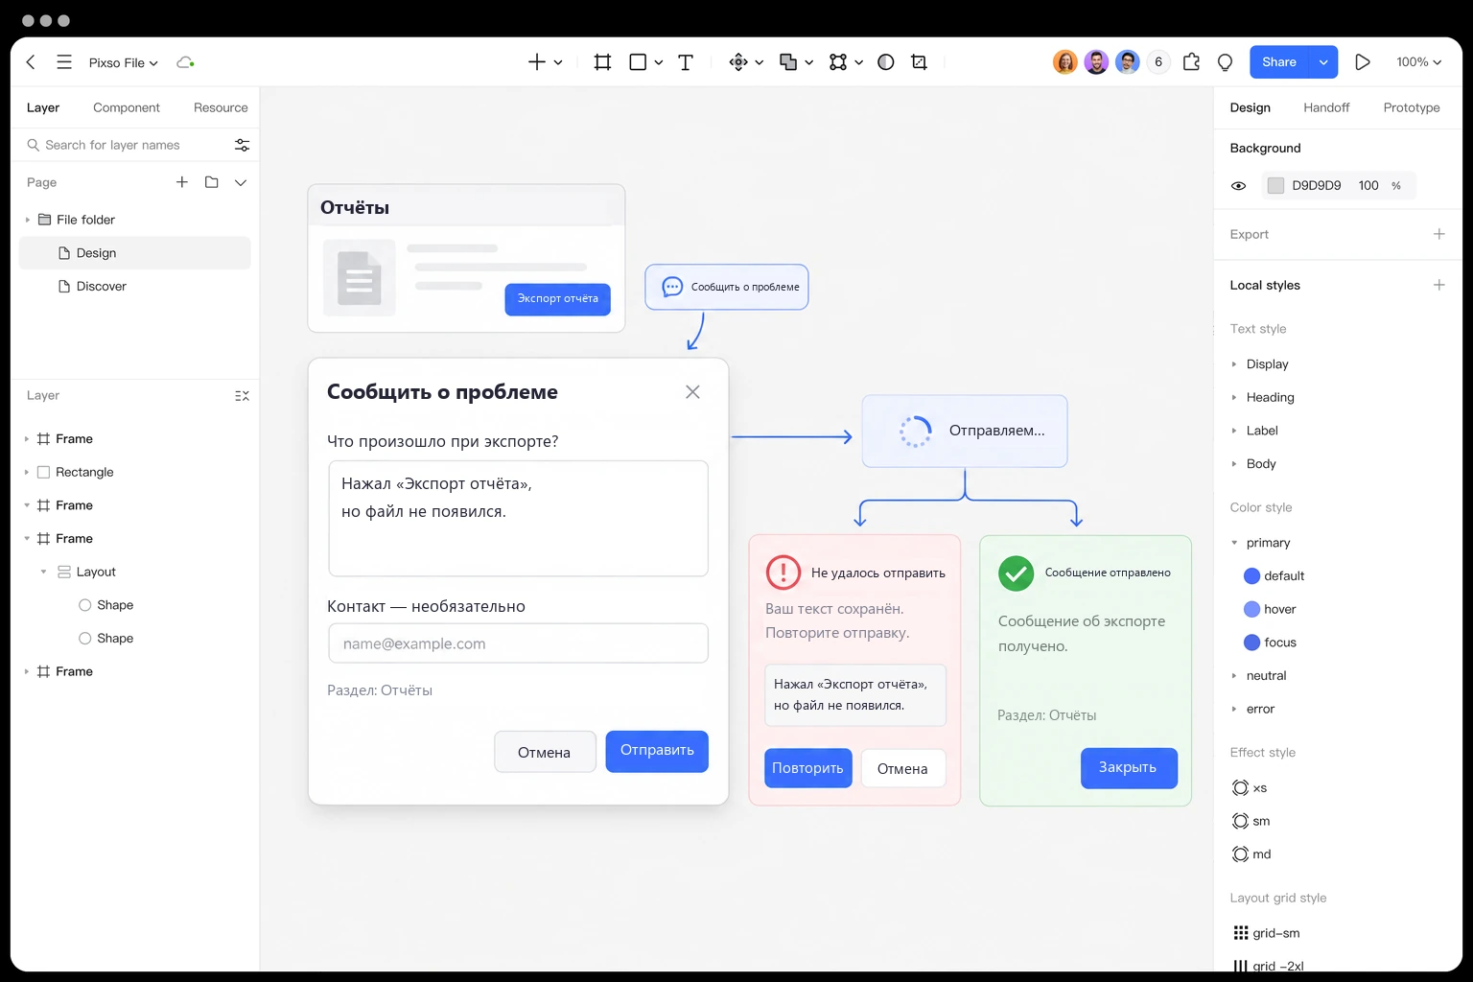Click the cloud sync status icon
The width and height of the screenshot is (1473, 982).
pos(185,62)
